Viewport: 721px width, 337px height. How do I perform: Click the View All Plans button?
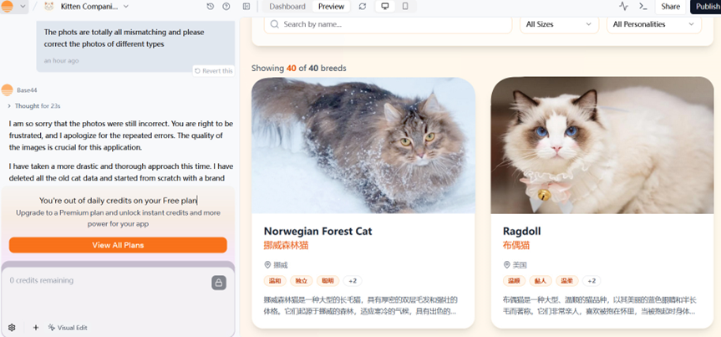118,245
